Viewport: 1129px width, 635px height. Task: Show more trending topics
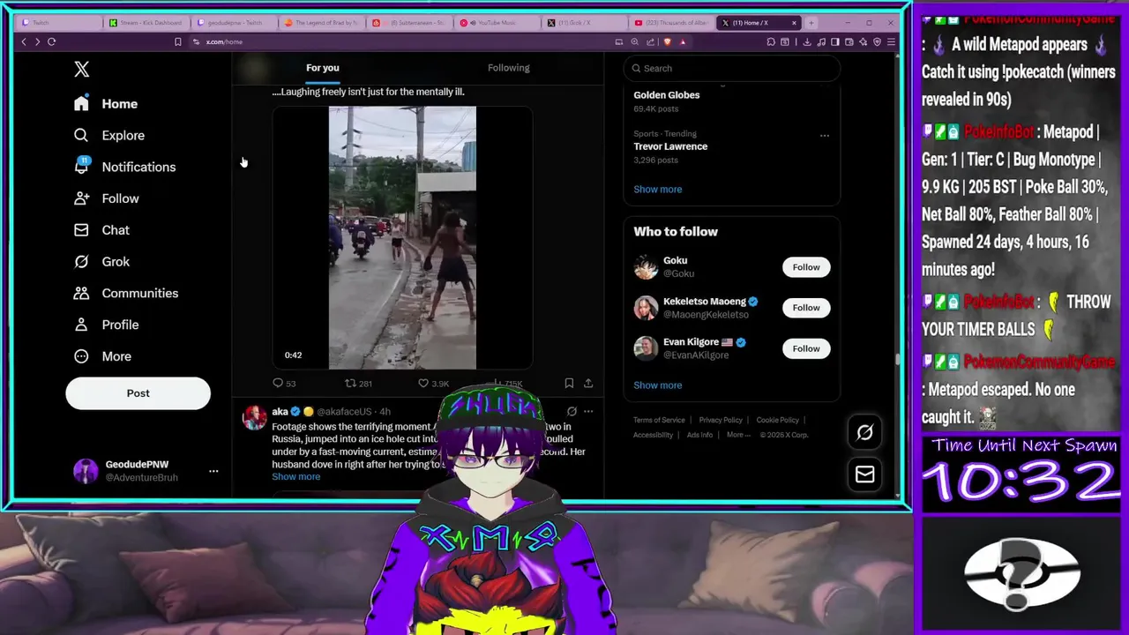coord(657,189)
